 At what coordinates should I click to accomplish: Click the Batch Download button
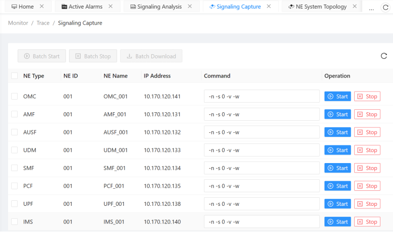coord(151,56)
